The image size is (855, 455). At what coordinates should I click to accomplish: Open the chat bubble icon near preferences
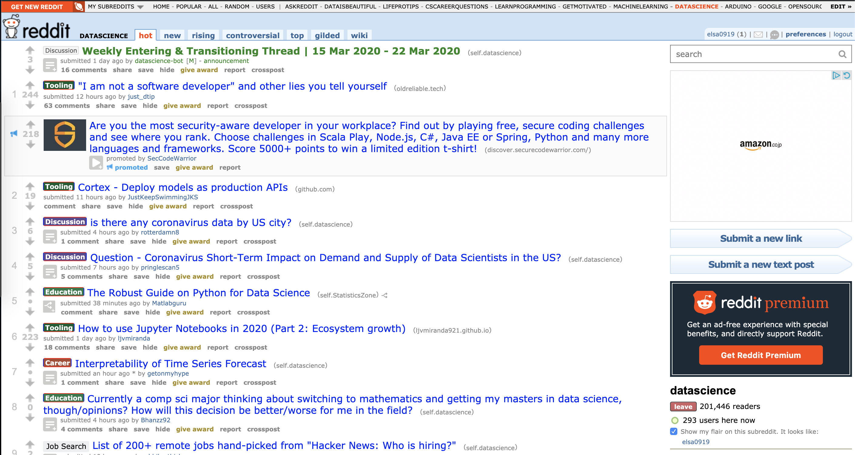coord(774,35)
